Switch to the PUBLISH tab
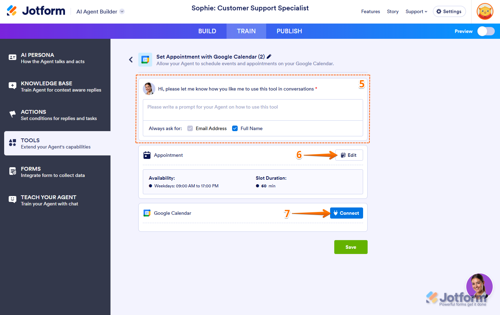This screenshot has width=500, height=315. point(289,31)
